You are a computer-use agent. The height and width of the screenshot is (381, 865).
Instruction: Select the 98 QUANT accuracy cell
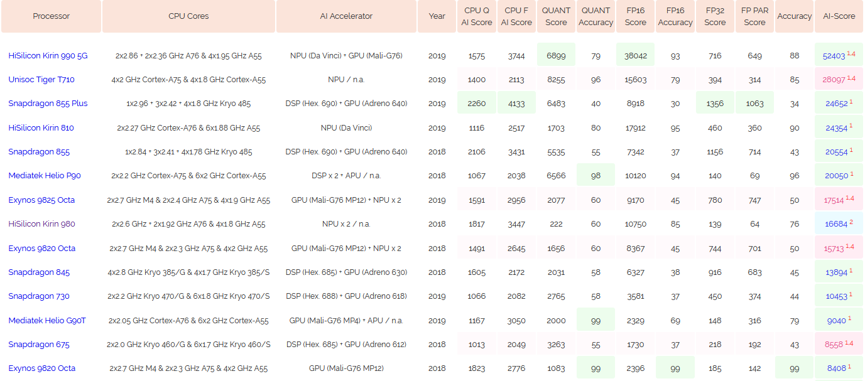596,176
